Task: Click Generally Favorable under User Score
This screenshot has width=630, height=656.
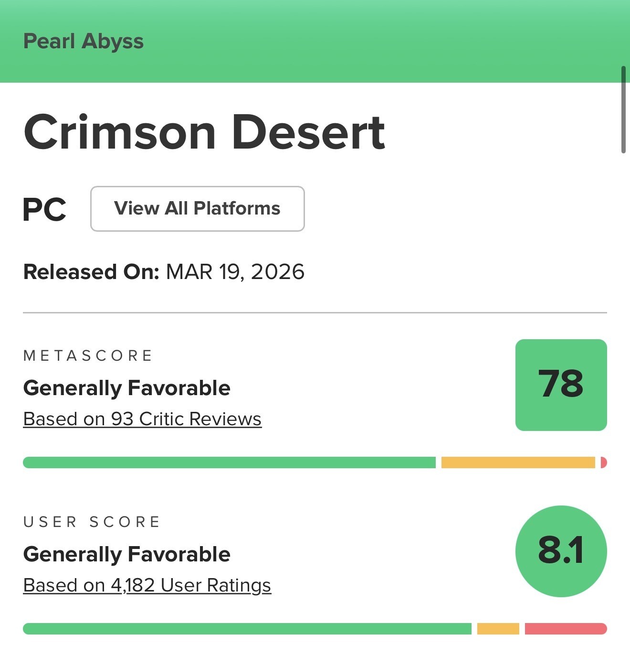Action: [127, 554]
